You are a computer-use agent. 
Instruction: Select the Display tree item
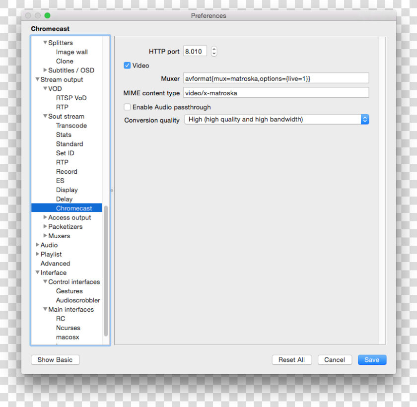67,190
